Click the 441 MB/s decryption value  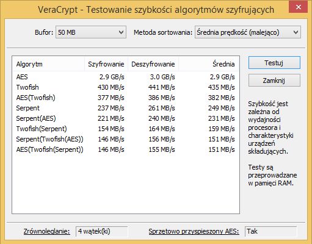[x=161, y=87]
